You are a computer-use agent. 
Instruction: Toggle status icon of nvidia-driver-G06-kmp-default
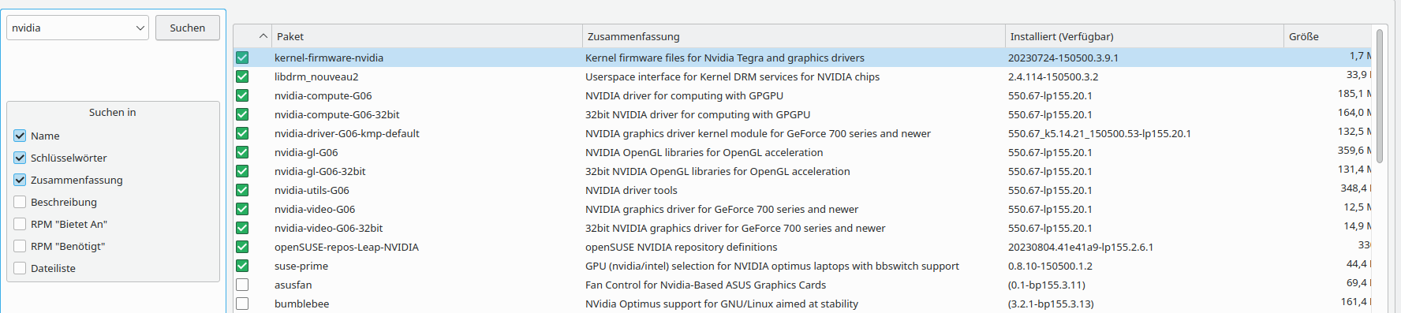(242, 133)
